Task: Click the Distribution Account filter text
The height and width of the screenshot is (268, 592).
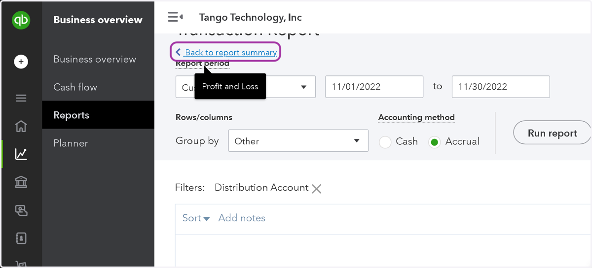Action: tap(261, 188)
